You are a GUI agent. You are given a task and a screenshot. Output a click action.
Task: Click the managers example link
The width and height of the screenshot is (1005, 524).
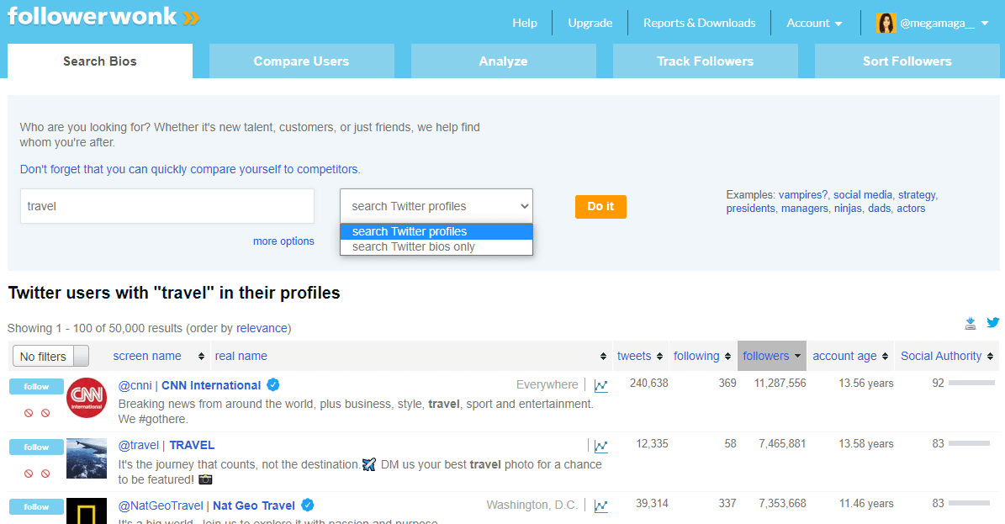804,209
